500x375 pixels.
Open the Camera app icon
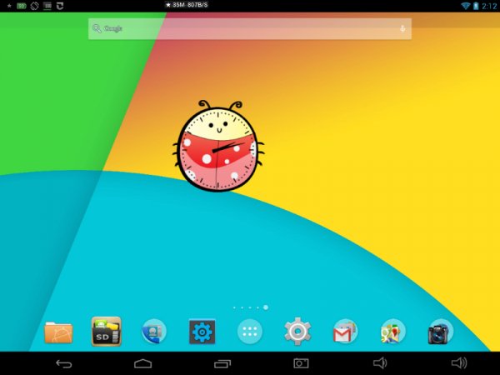pyautogui.click(x=440, y=332)
